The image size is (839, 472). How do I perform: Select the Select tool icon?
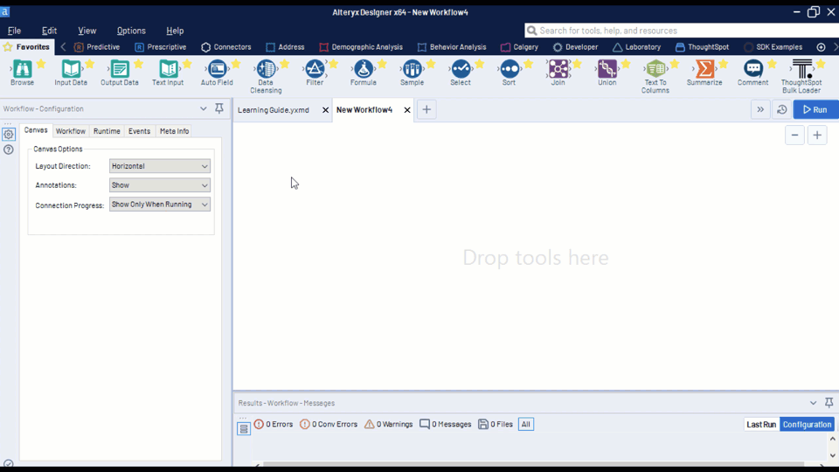[x=461, y=69]
